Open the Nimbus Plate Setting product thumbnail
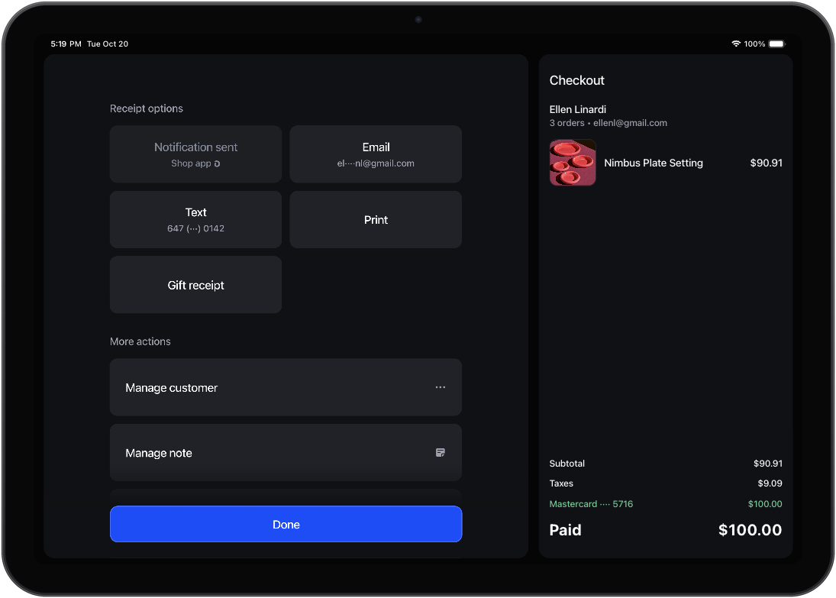The image size is (836, 598). coord(573,163)
